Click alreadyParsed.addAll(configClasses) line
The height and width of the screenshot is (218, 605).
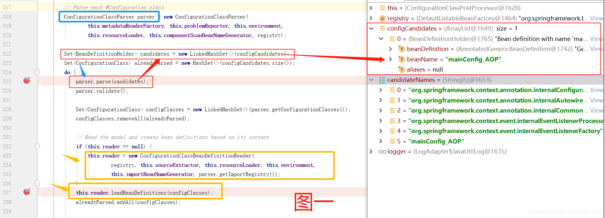click(x=128, y=202)
